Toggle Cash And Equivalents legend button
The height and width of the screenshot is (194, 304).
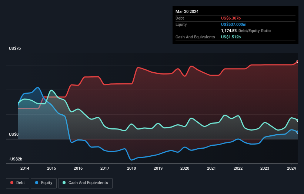(85, 183)
